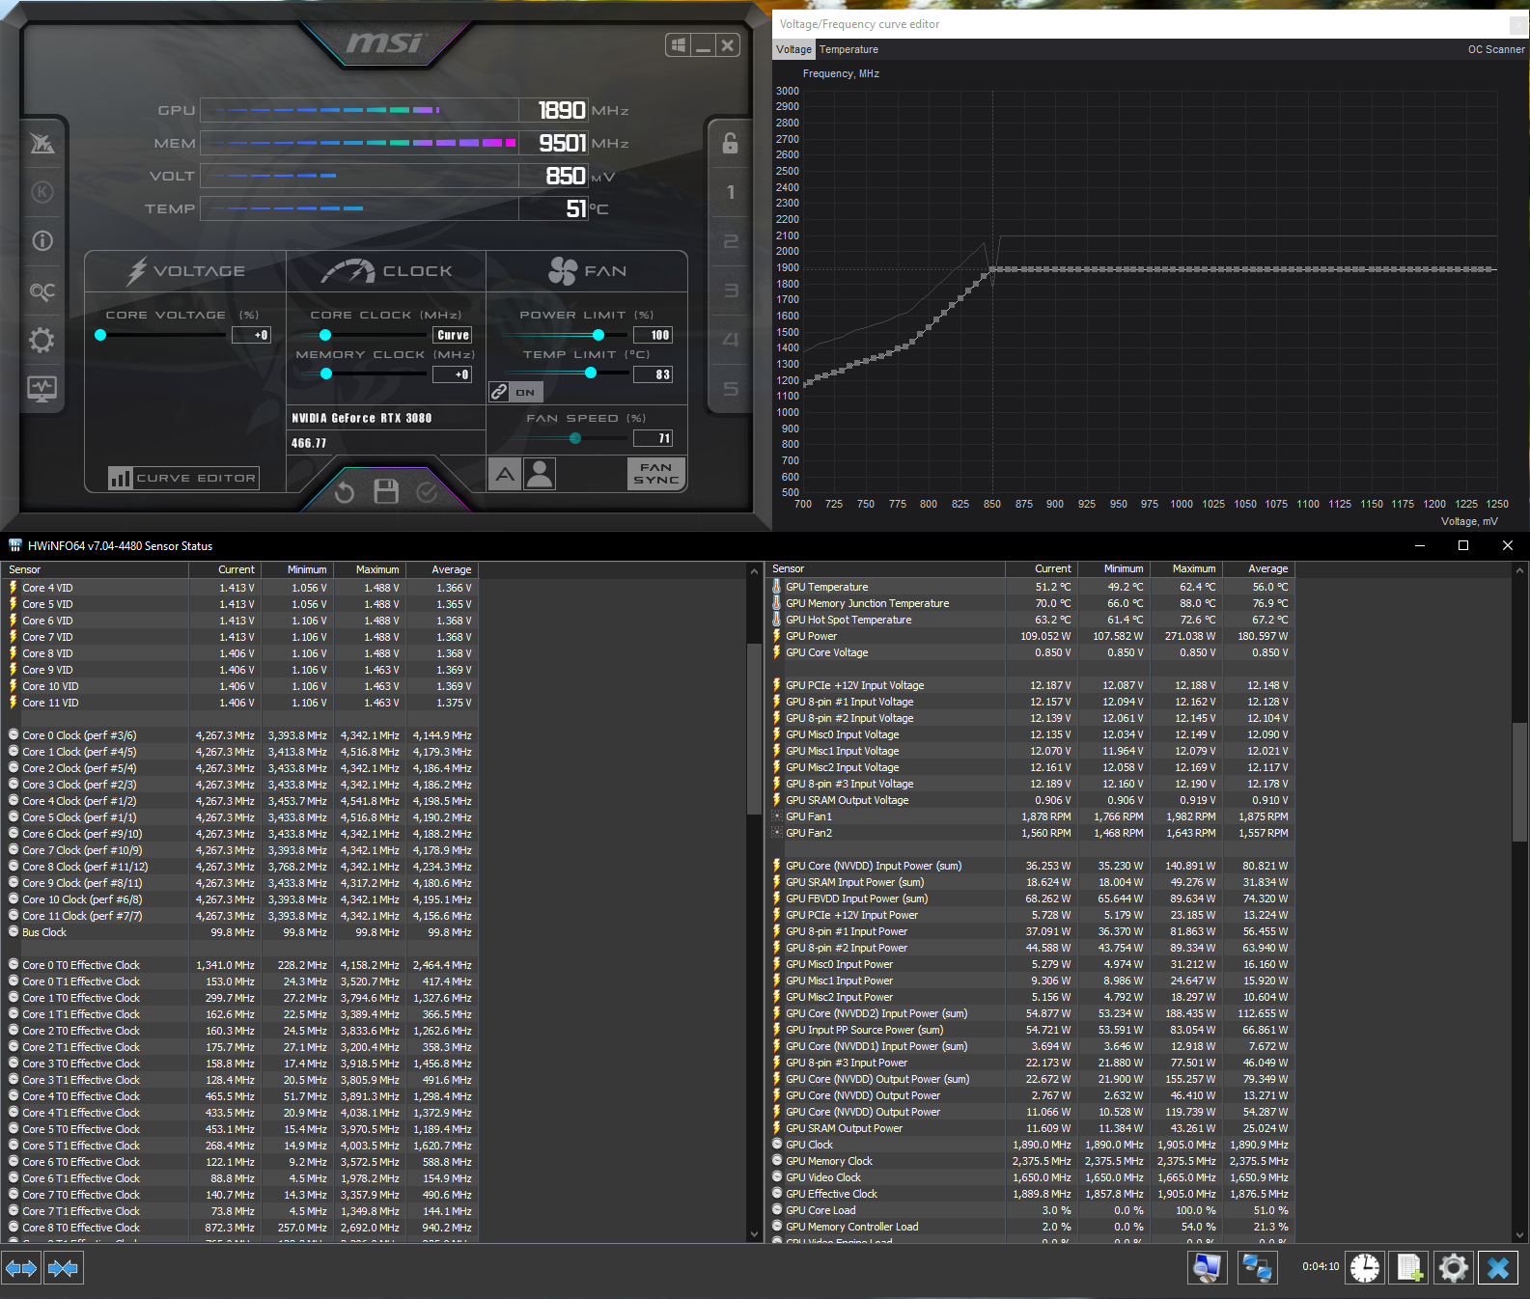Click left pane Sensor column header
This screenshot has width=1530, height=1299.
point(95,569)
